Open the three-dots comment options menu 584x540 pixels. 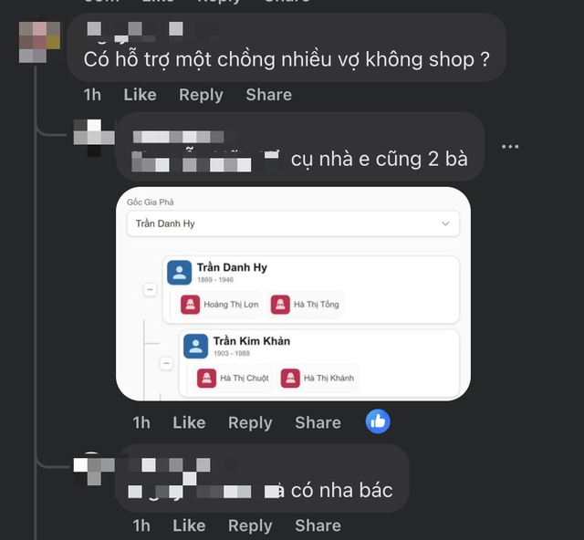[x=510, y=146]
